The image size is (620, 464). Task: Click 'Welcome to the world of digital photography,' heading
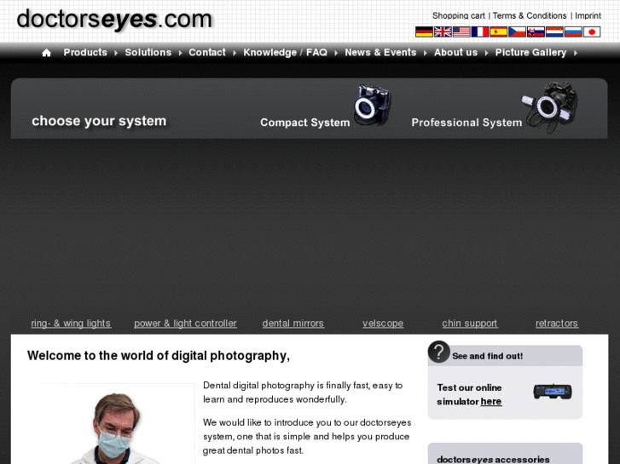tap(158, 356)
